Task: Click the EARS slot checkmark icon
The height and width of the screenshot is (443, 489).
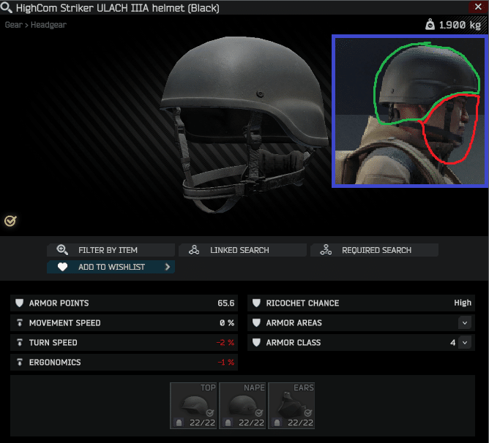Action: click(x=307, y=413)
